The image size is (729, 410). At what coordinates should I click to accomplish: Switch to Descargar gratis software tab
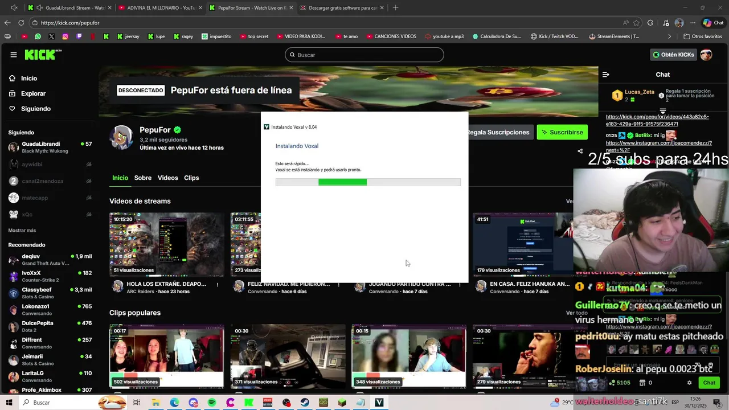341,8
